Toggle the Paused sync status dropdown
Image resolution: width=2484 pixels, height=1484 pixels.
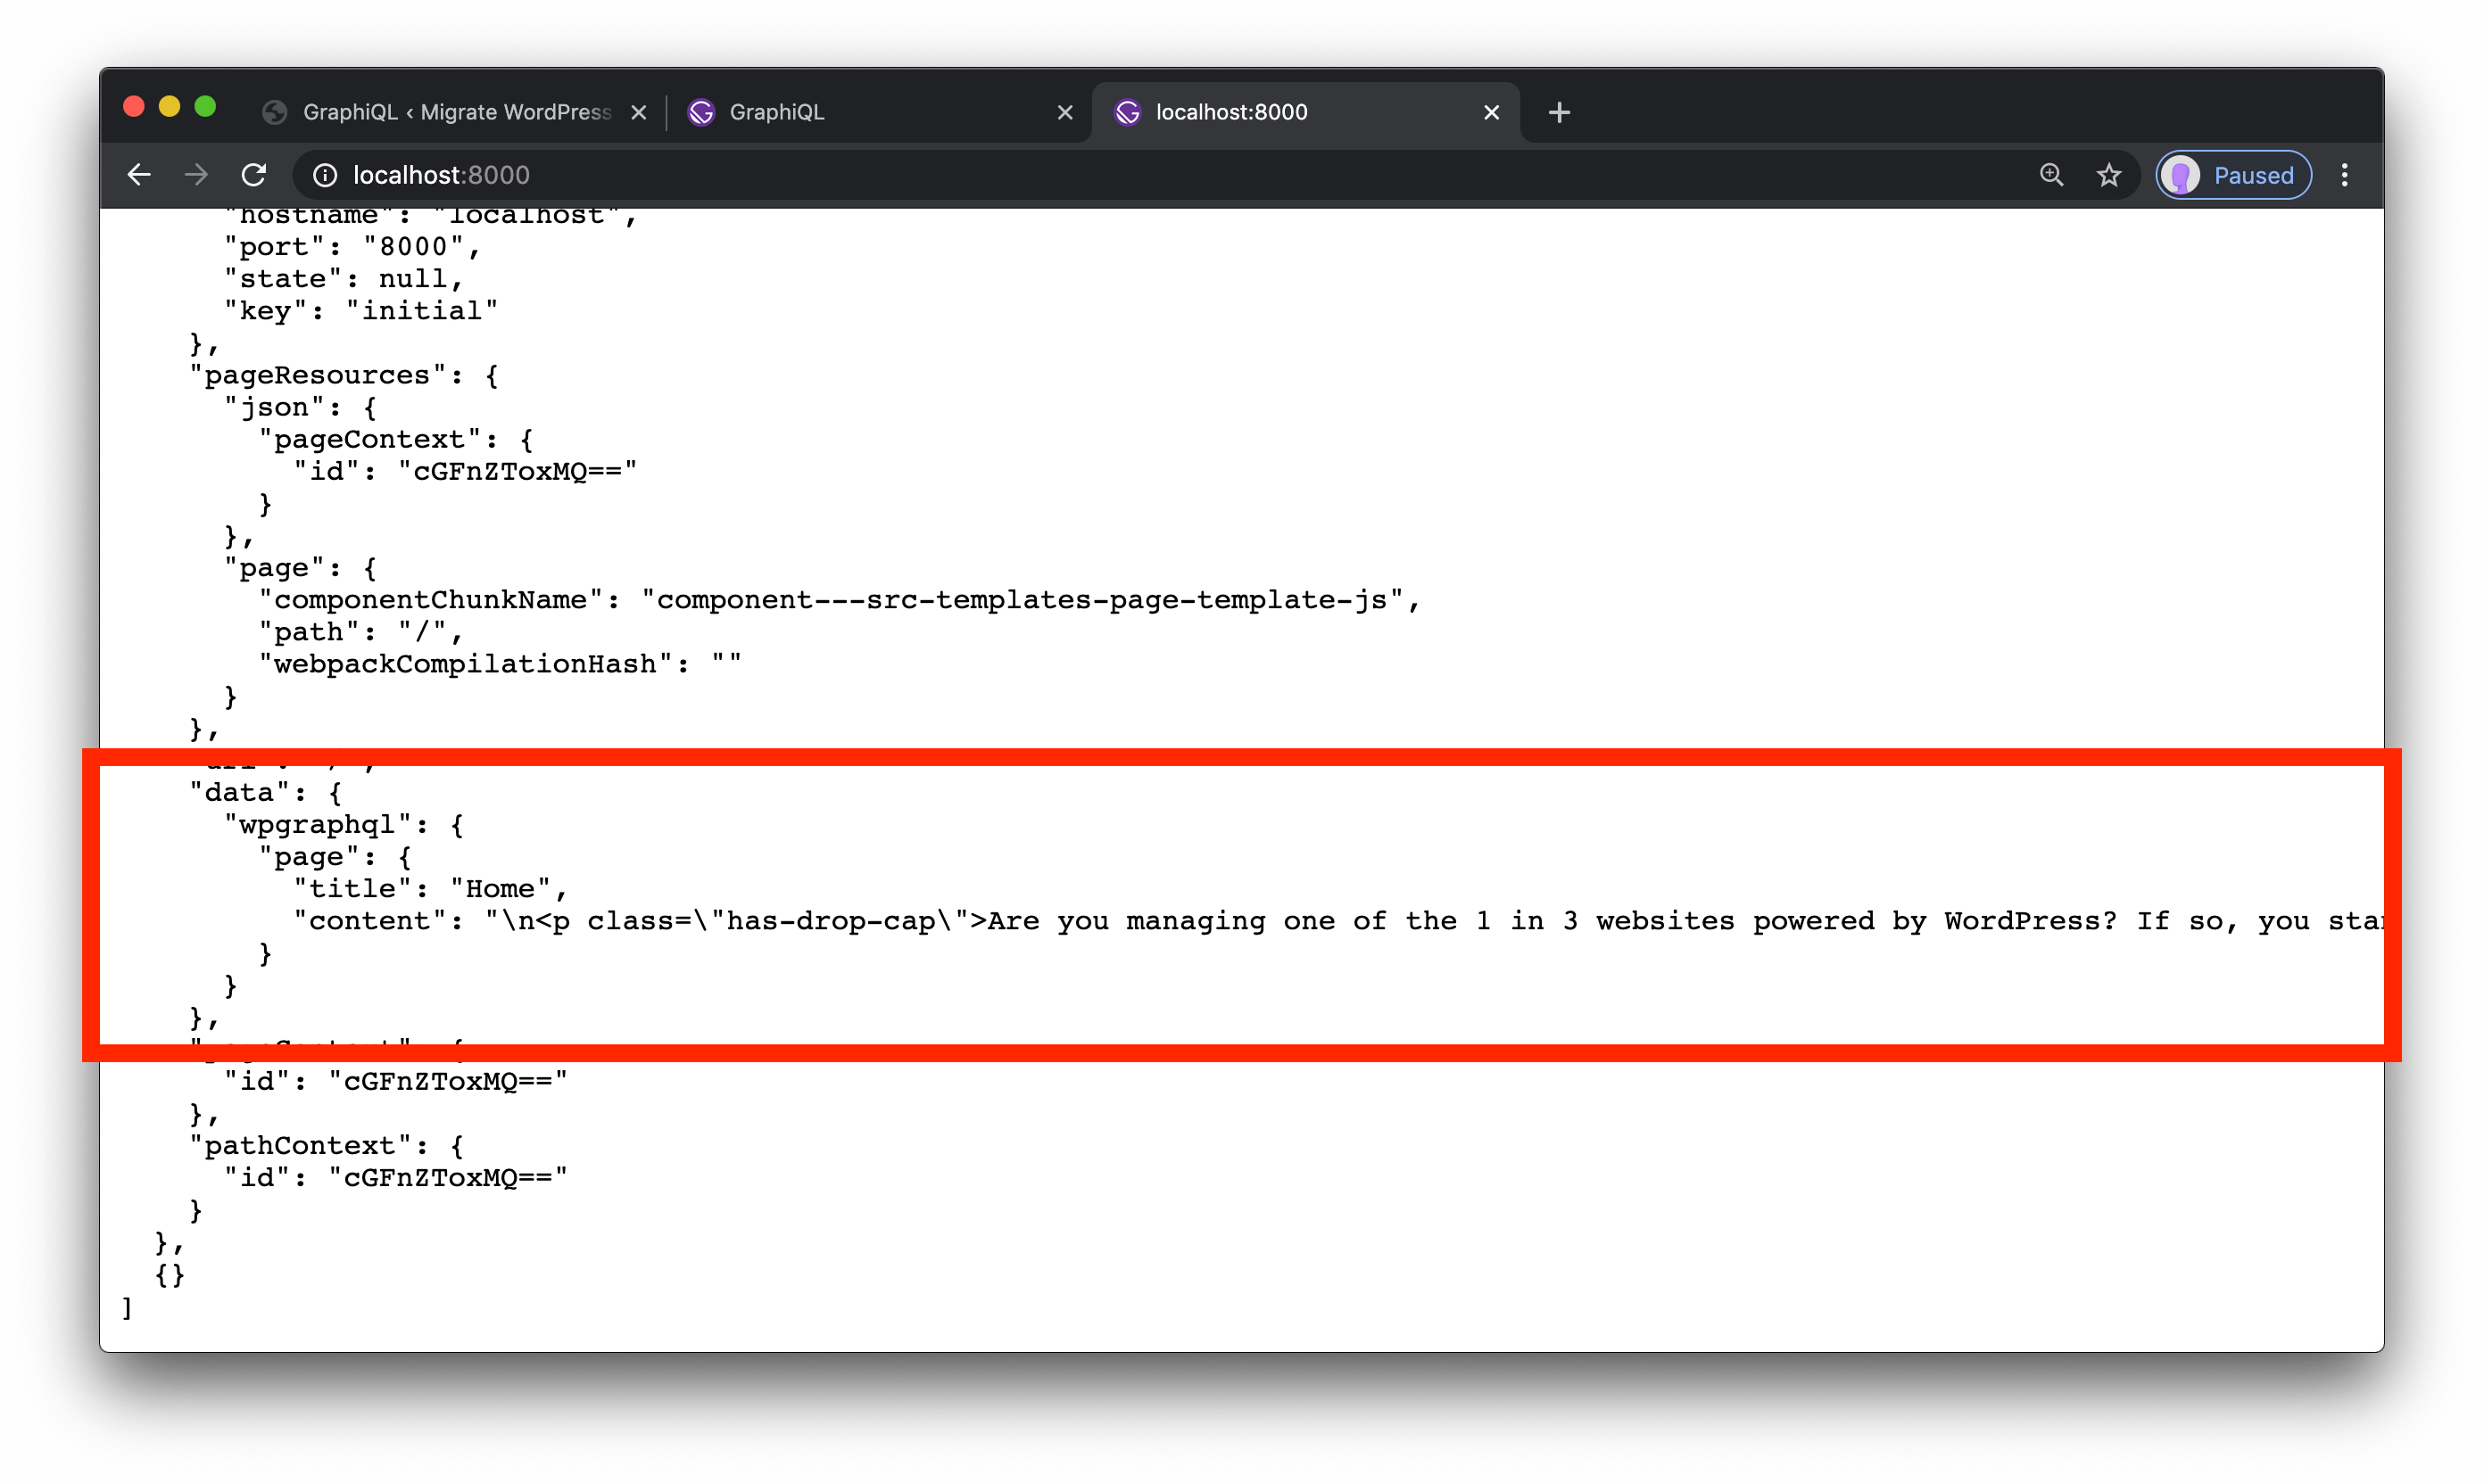pyautogui.click(x=2235, y=175)
